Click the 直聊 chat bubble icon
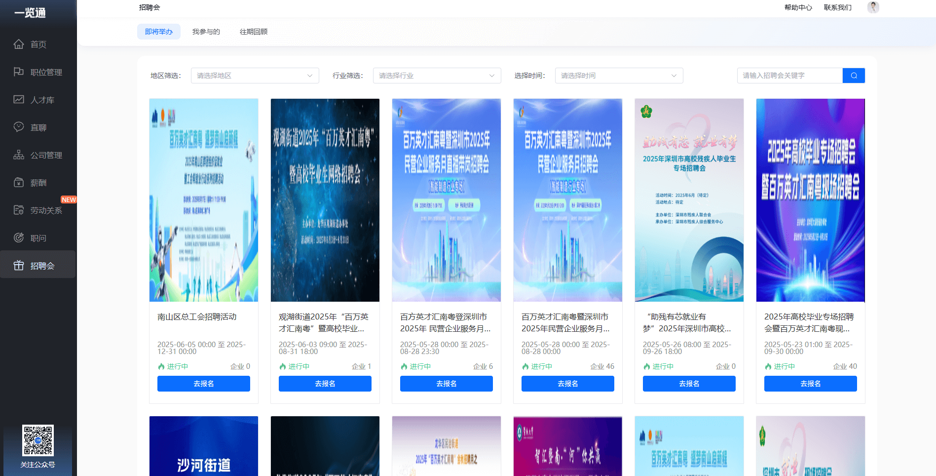Viewport: 936px width, 476px height. 19,127
